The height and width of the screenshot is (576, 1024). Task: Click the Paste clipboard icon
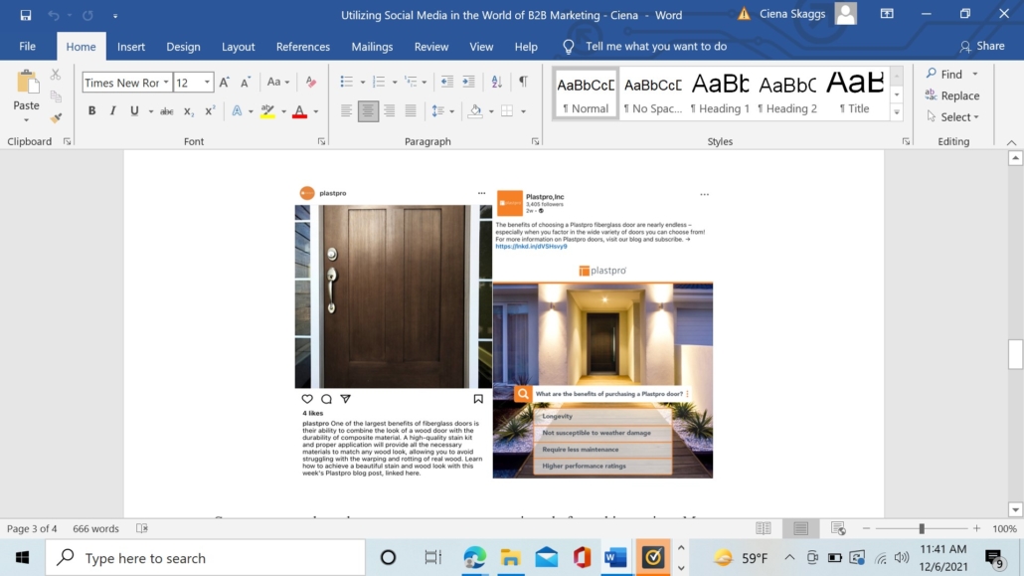(x=27, y=83)
